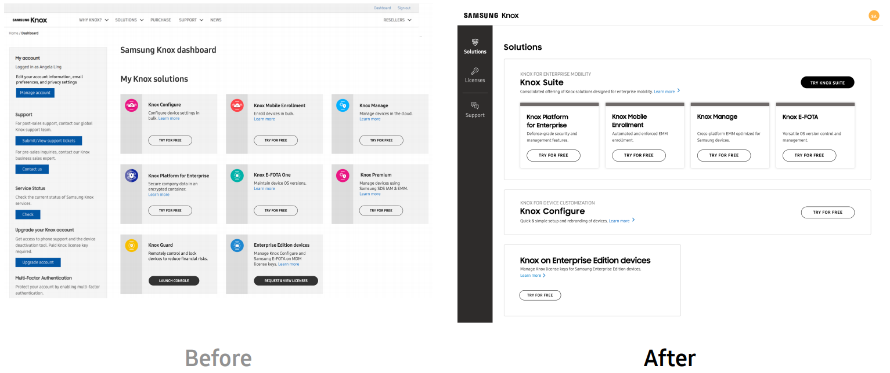Open the SA account avatar in the top corner
Screen dimensions: 890x373
(874, 16)
